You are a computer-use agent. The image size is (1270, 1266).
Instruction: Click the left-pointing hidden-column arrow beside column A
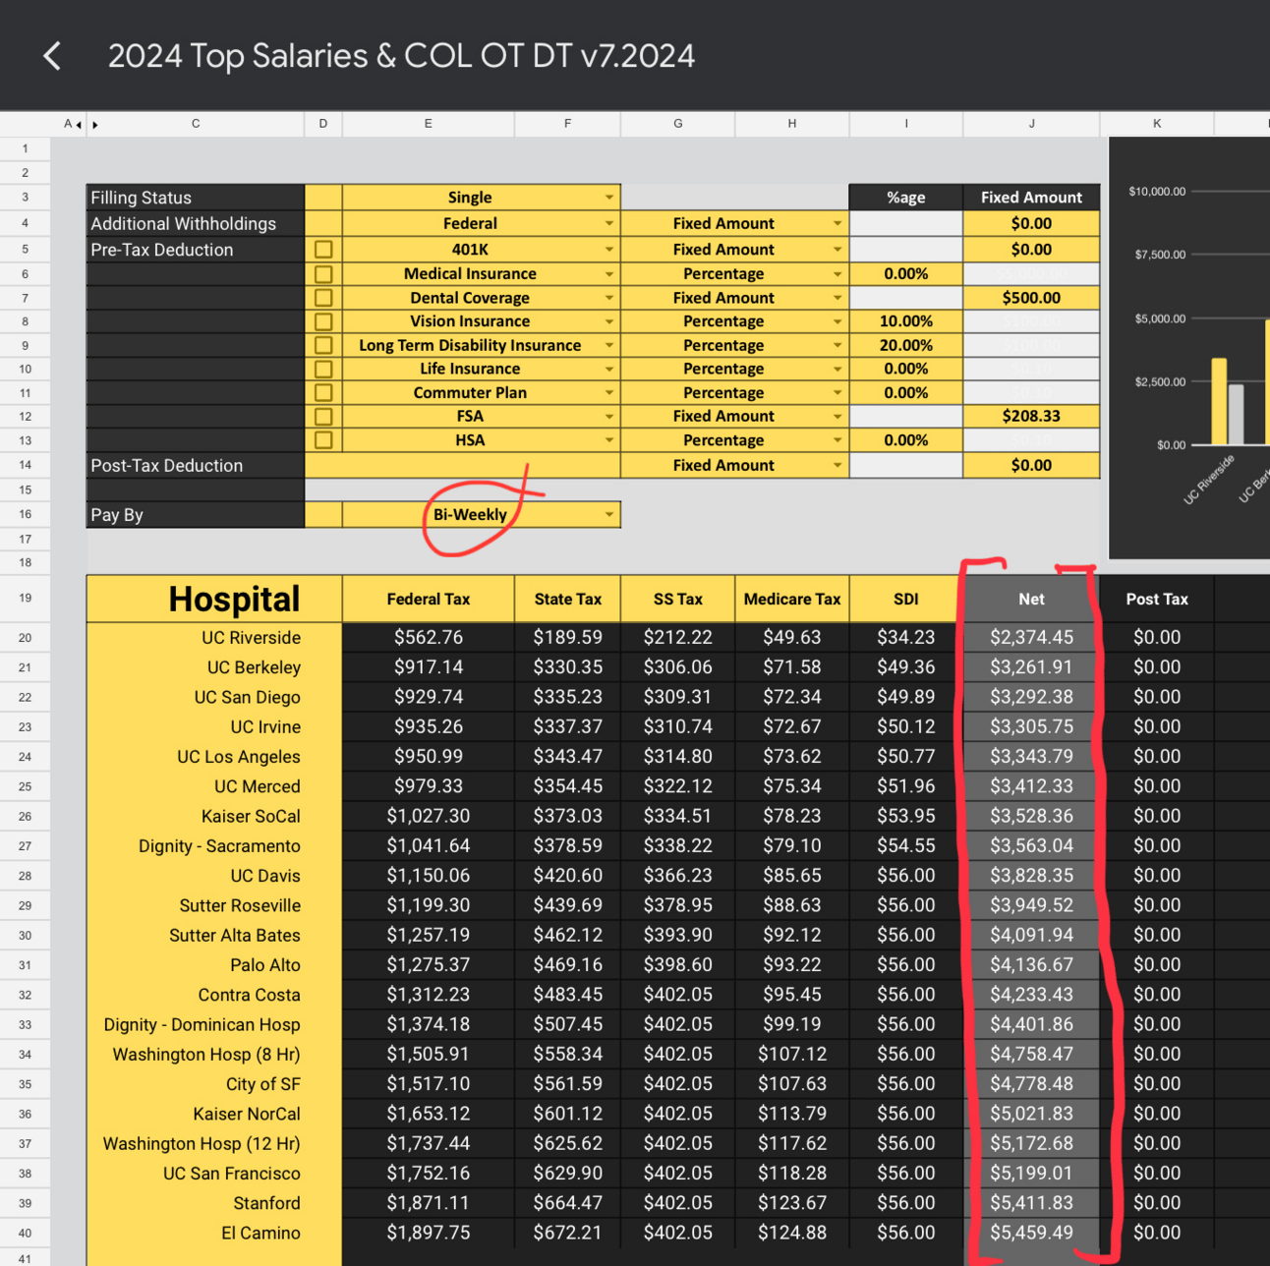(79, 125)
